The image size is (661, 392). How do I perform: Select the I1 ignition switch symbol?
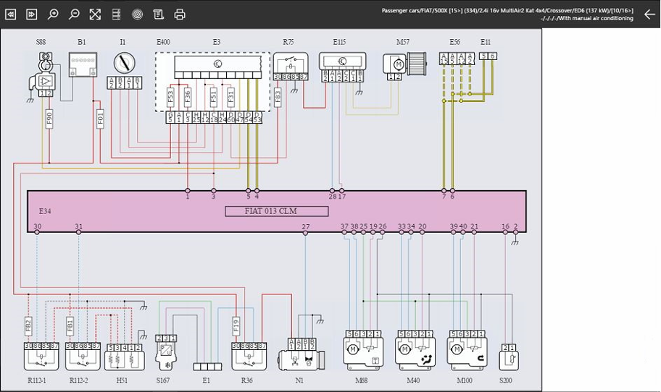tap(125, 63)
